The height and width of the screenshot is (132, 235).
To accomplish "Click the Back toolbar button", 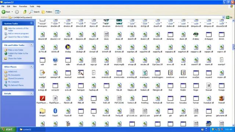I will 6,12.
